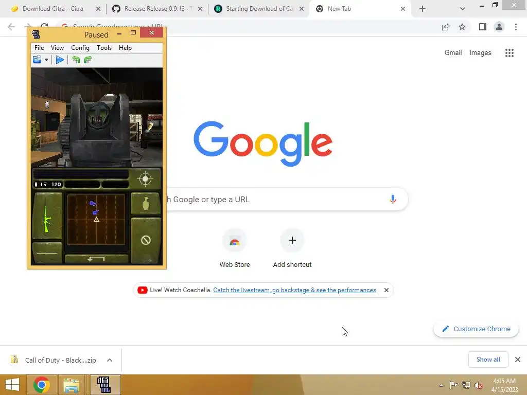
Task: Click the Open ROM icon in DeSmuME toolbar
Action: (37, 60)
